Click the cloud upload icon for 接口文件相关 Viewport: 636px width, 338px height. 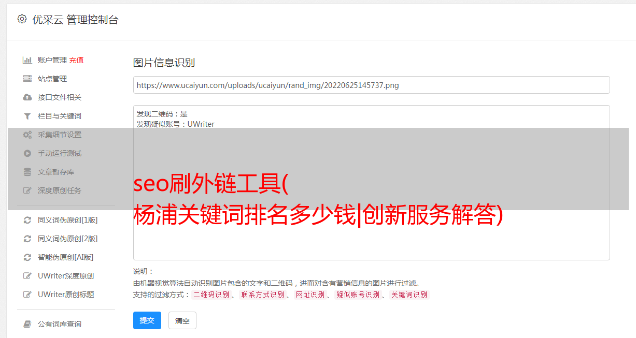[27, 97]
